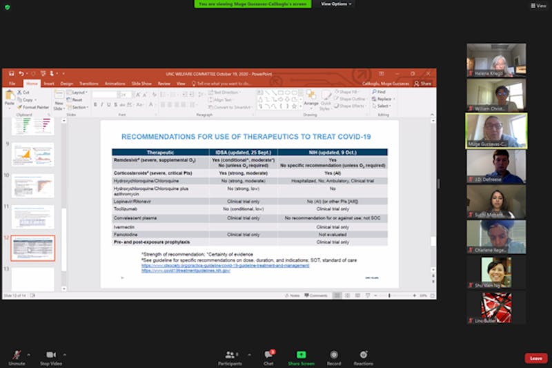The height and width of the screenshot is (368, 552).
Task: Expand audio options arrow beside Unmute
Action: (29, 354)
